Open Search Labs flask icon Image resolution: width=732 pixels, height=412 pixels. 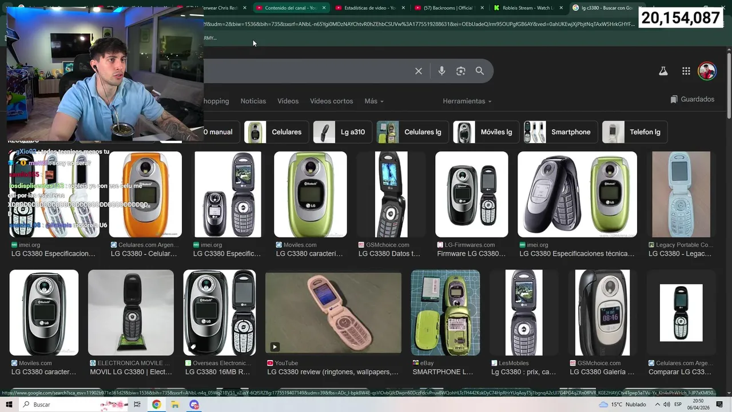click(x=663, y=71)
